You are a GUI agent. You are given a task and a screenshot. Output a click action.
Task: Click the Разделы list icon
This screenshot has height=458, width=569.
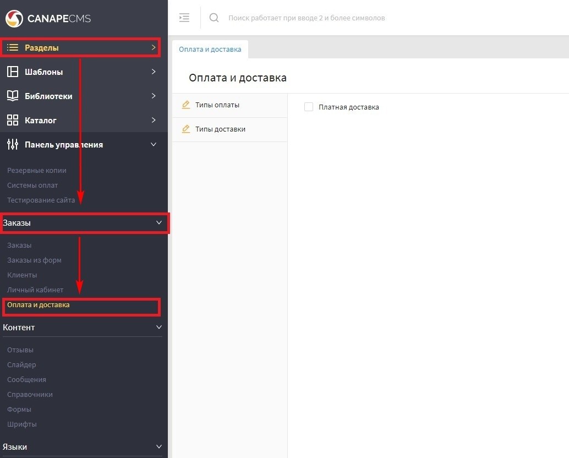point(13,48)
